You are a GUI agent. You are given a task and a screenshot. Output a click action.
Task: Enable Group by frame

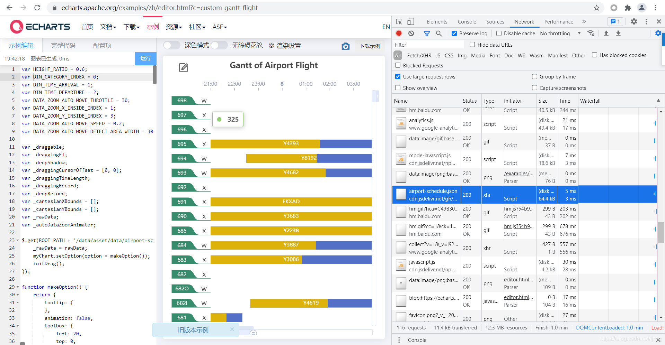point(534,76)
